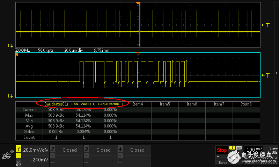Screen dimensions: 279x167
Task: Click channel 1 ground marker in main view
Action: [x=10, y=46]
